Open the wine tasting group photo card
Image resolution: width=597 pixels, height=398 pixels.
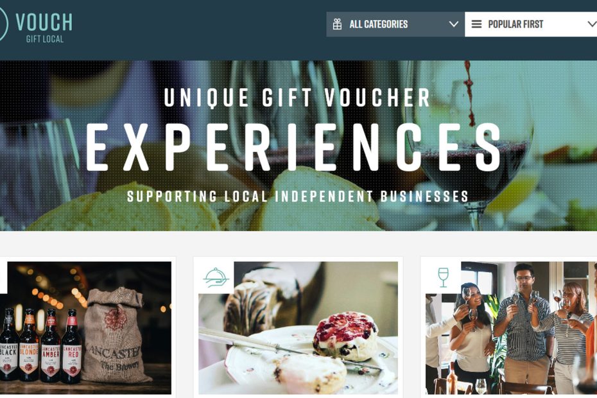[x=511, y=328]
